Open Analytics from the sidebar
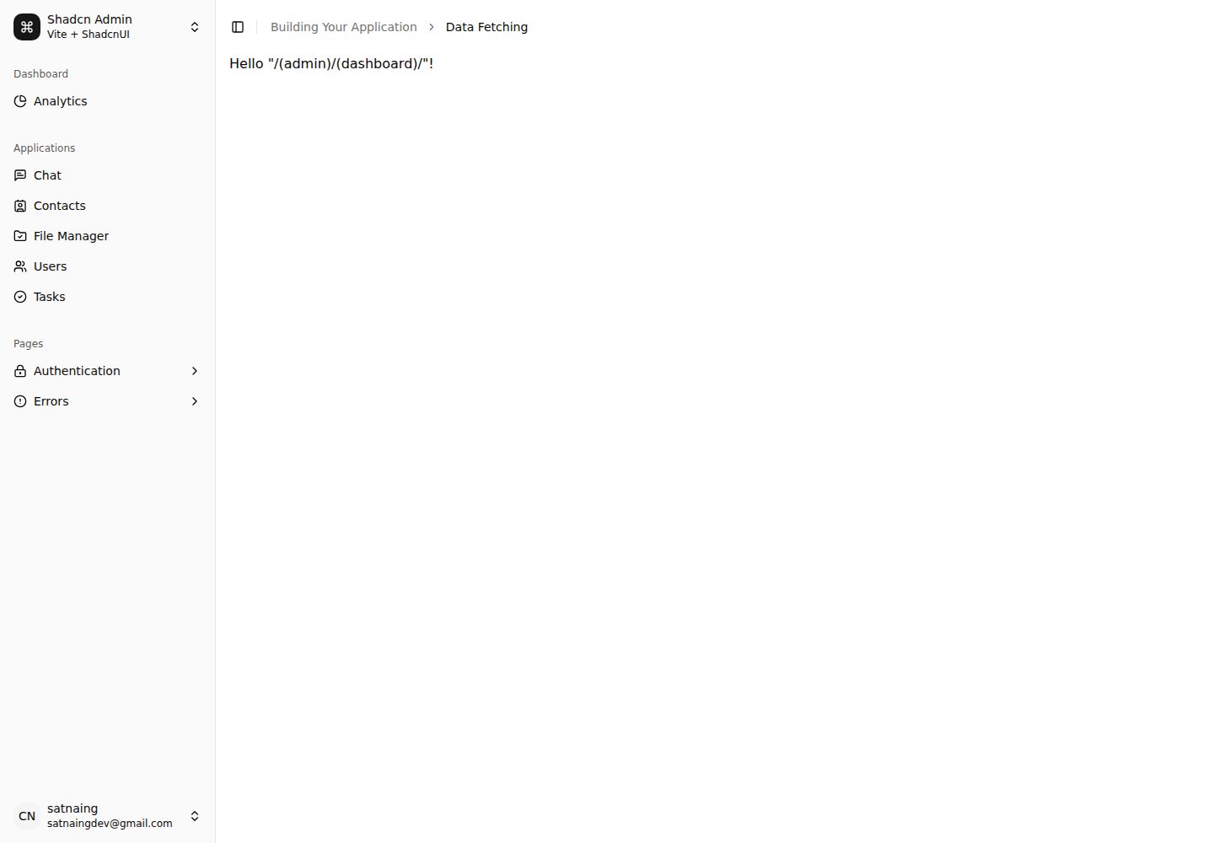This screenshot has width=1214, height=843. coord(108,101)
